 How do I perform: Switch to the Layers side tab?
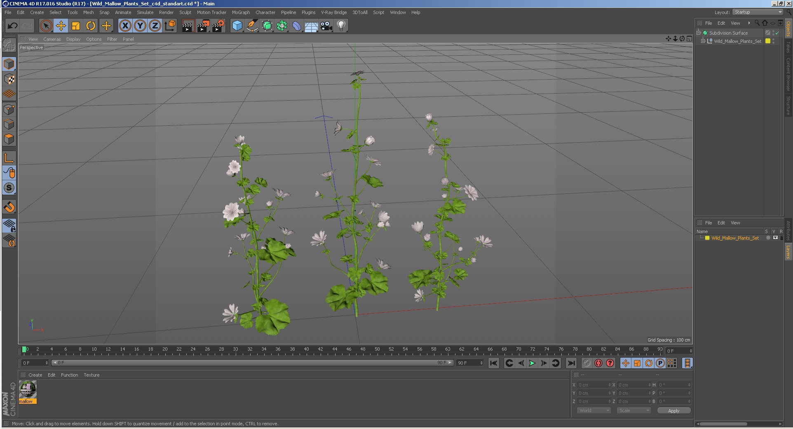click(788, 252)
